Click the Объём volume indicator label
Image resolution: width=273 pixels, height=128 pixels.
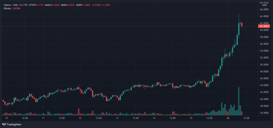click(6, 9)
